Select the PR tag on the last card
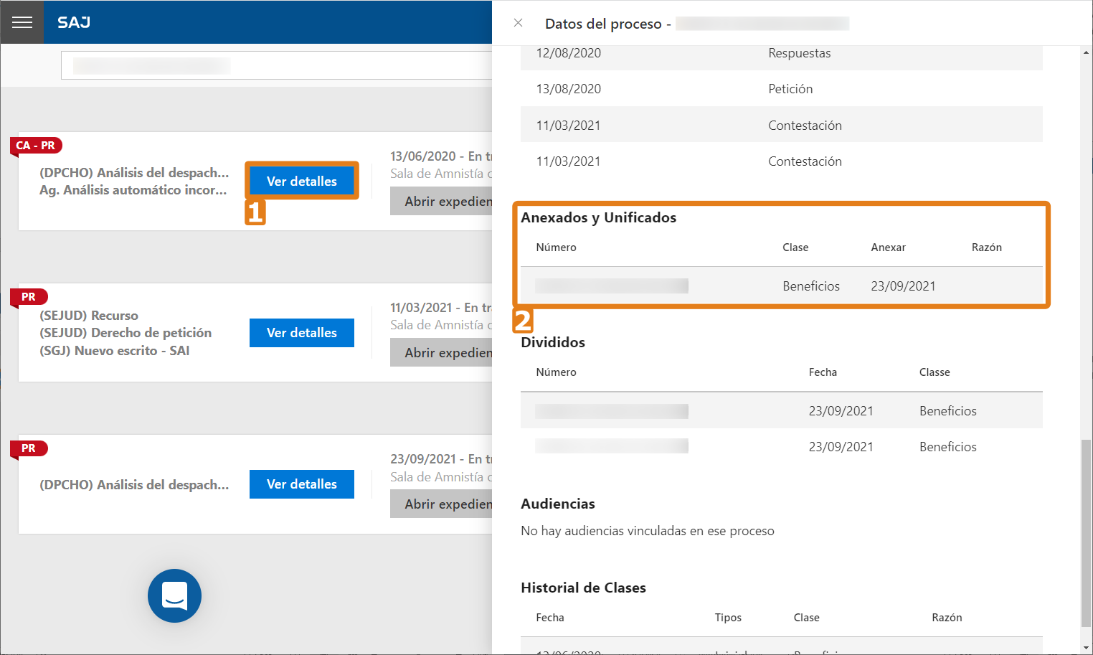Viewport: 1093px width, 655px height. pyautogui.click(x=29, y=448)
